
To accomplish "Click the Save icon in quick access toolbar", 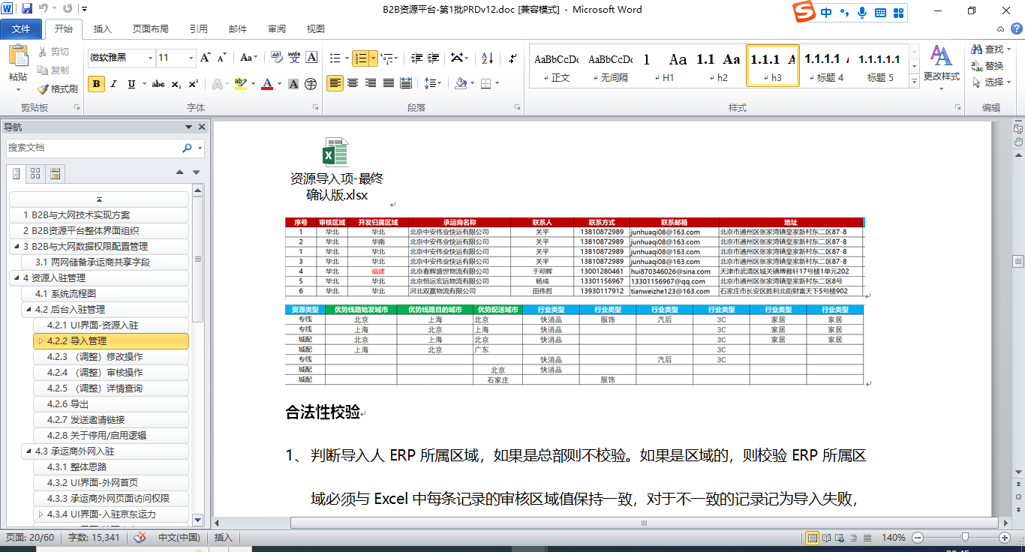I will click(x=27, y=9).
